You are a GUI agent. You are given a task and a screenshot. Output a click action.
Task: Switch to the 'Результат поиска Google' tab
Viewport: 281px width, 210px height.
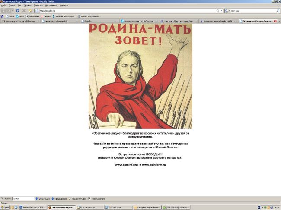click(219, 21)
